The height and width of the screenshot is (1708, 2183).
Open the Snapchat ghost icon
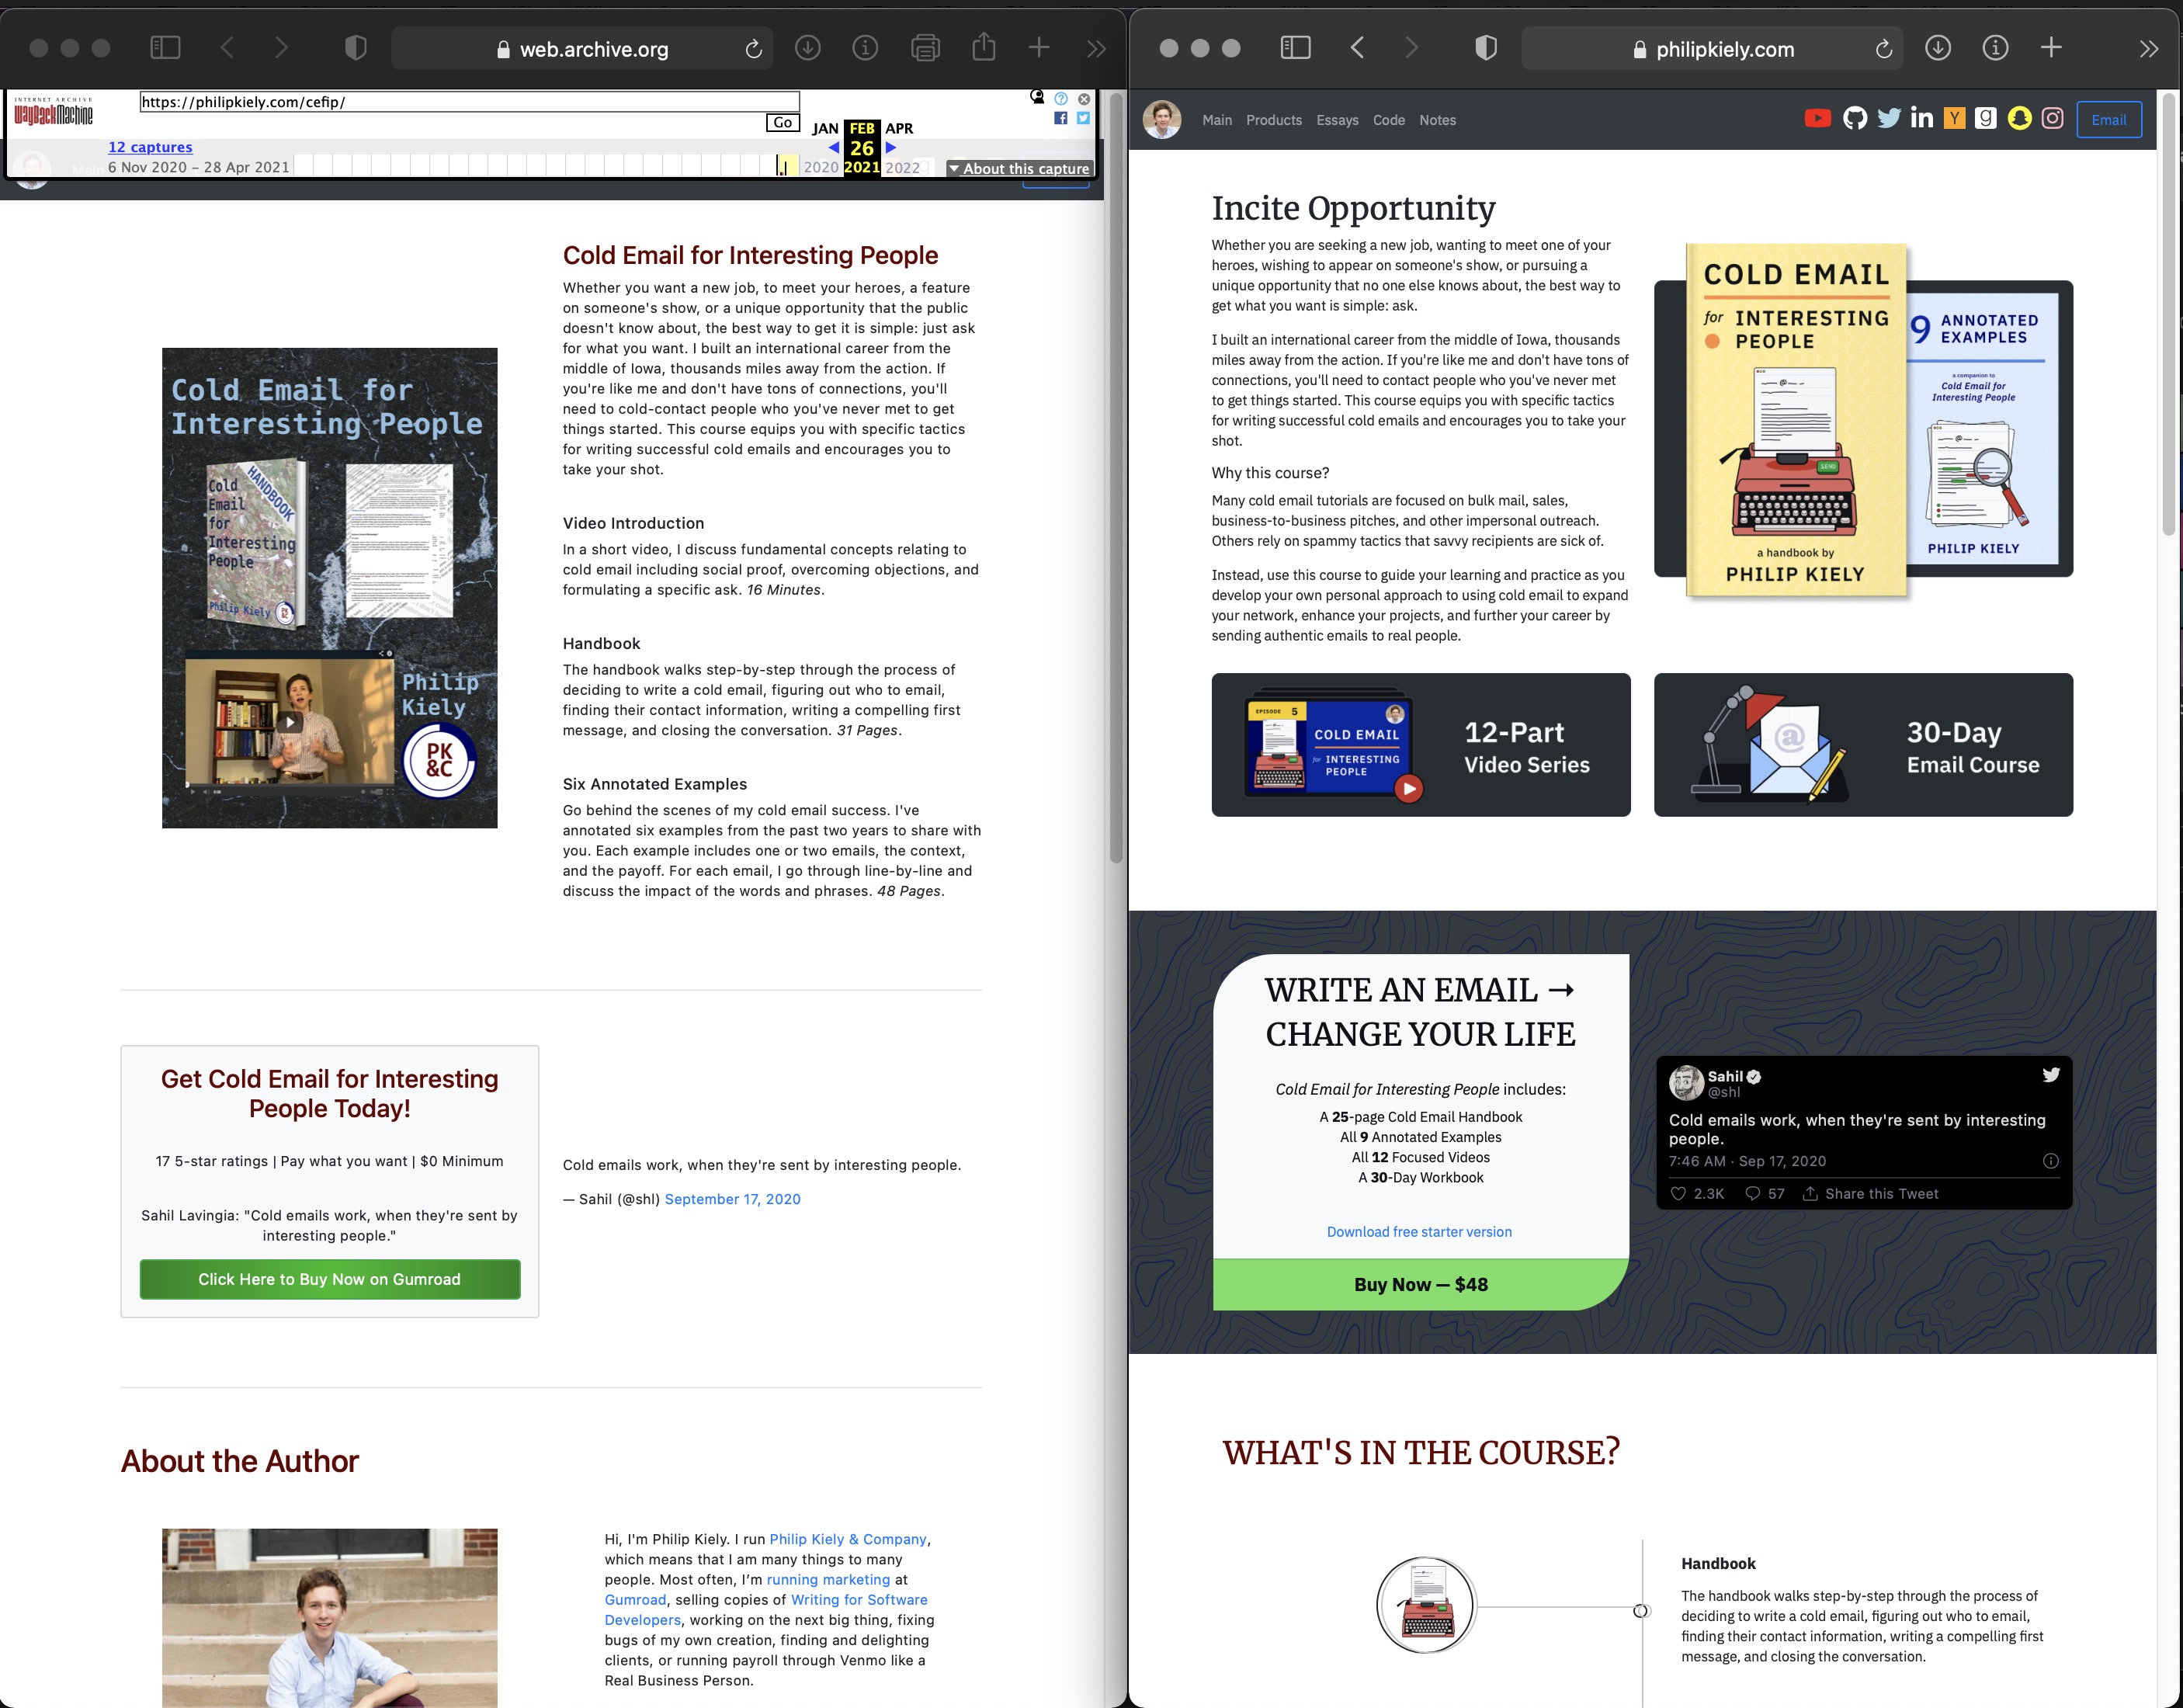click(2019, 119)
